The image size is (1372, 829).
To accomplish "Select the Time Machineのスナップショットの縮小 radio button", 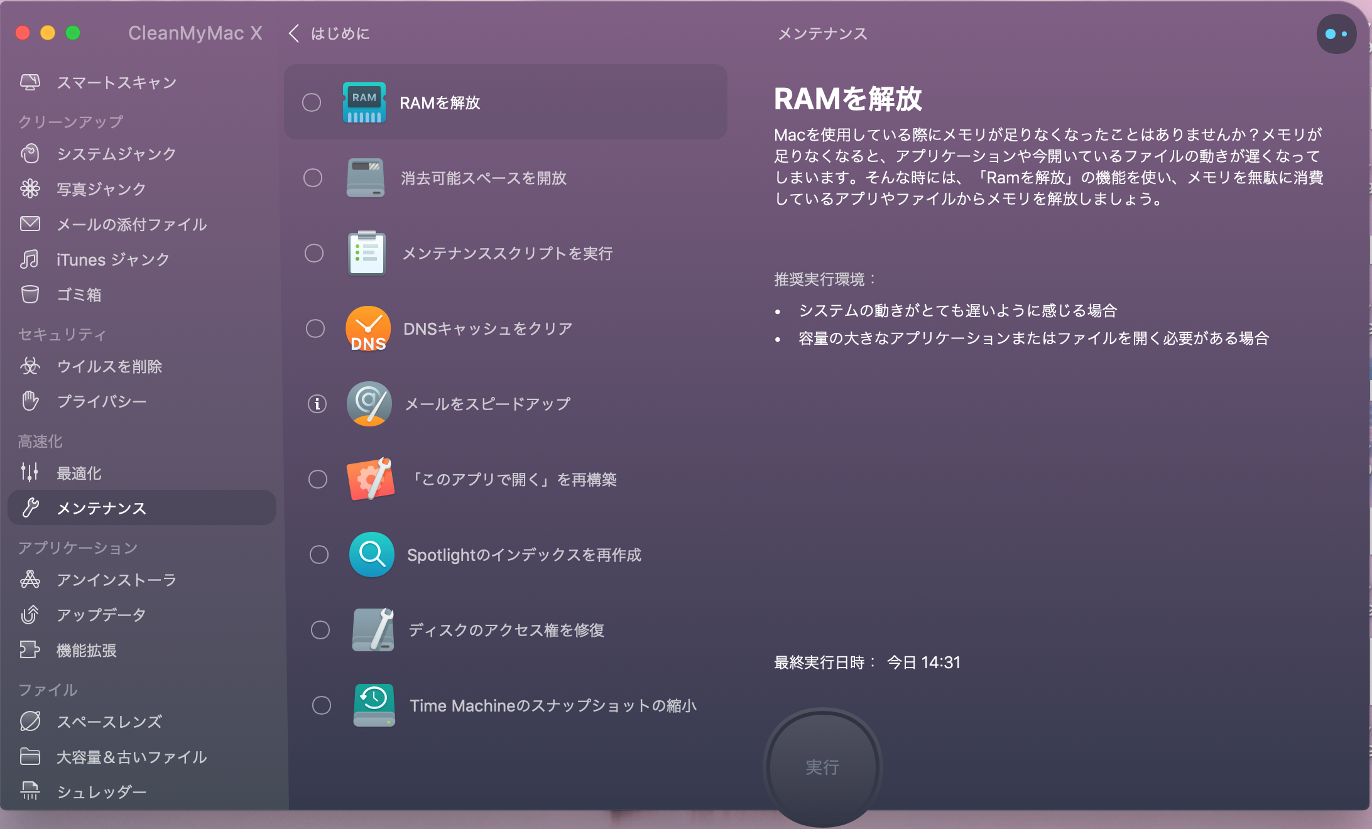I will pyautogui.click(x=322, y=705).
